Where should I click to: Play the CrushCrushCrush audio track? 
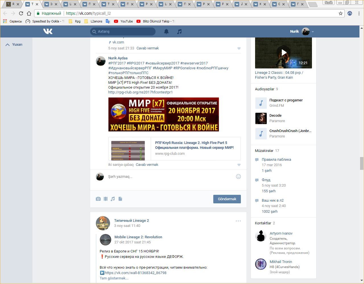click(261, 133)
